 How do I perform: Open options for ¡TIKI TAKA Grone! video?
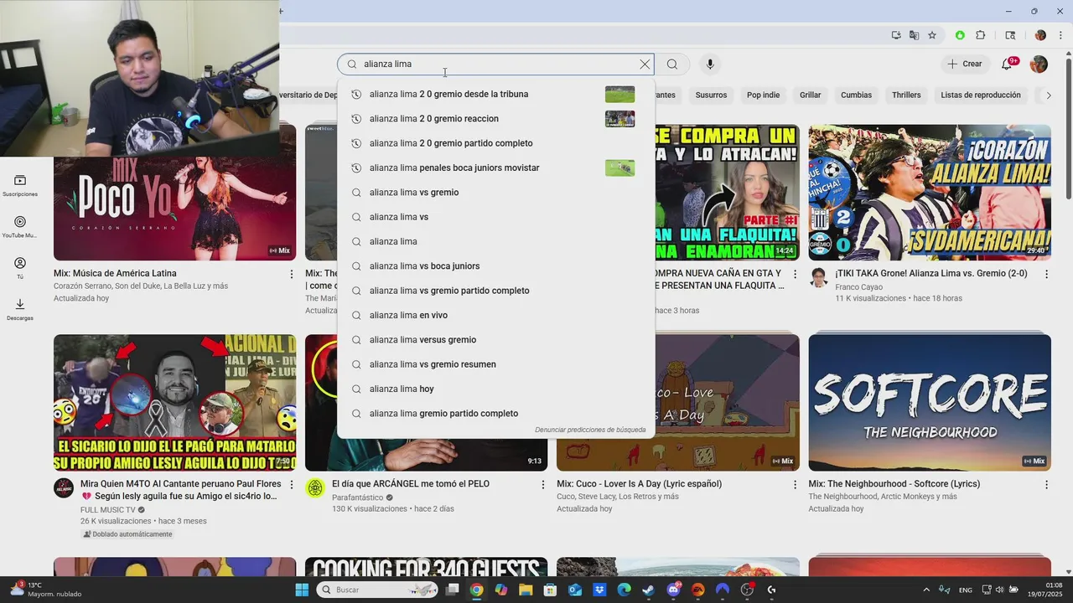(x=1046, y=274)
